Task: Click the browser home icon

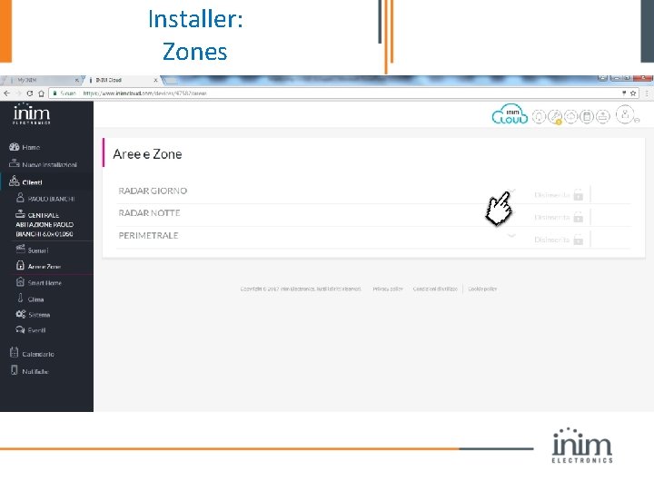Action: click(41, 93)
